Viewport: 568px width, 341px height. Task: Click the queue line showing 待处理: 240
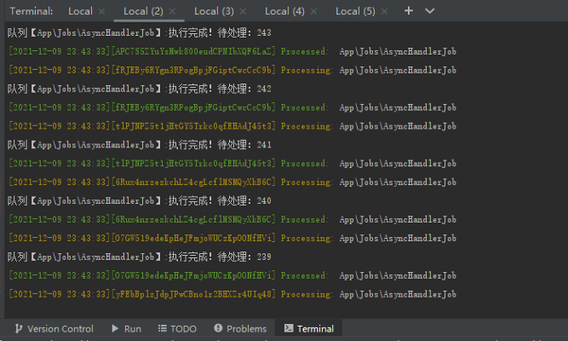(x=139, y=201)
